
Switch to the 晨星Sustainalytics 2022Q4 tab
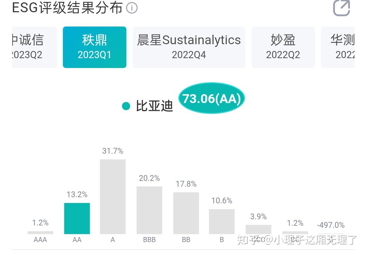189,47
